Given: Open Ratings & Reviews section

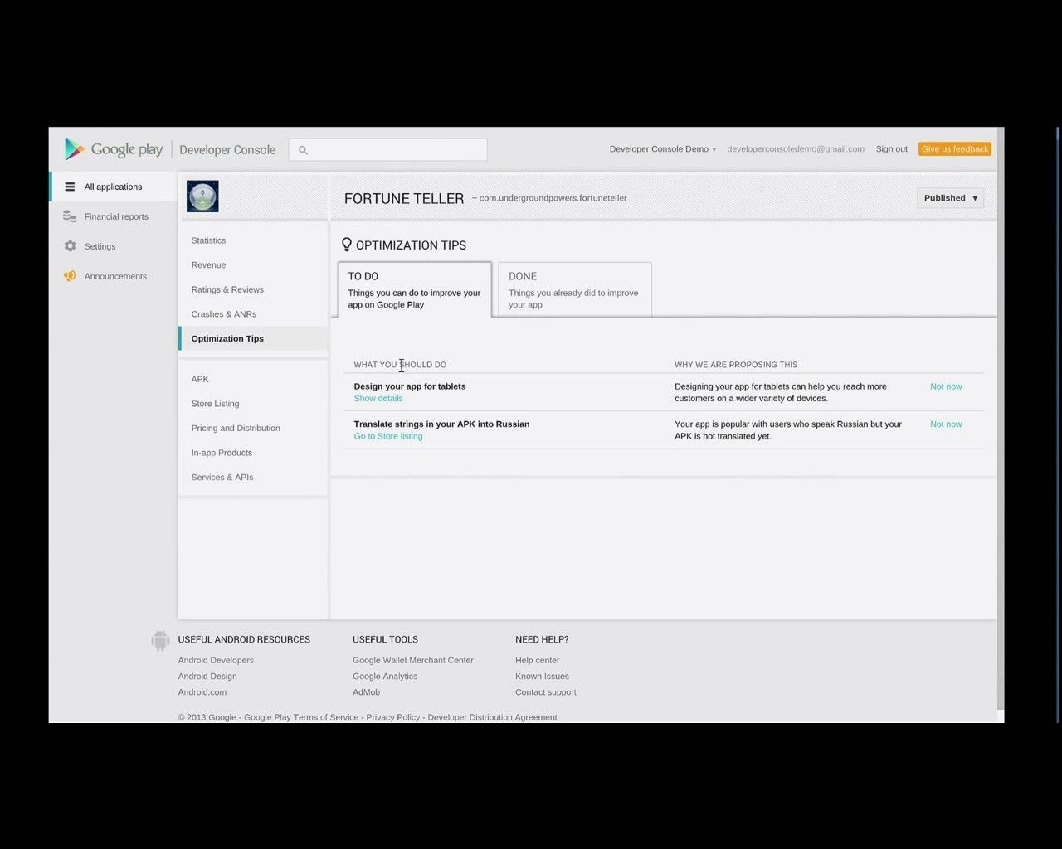Looking at the screenshot, I should [227, 289].
